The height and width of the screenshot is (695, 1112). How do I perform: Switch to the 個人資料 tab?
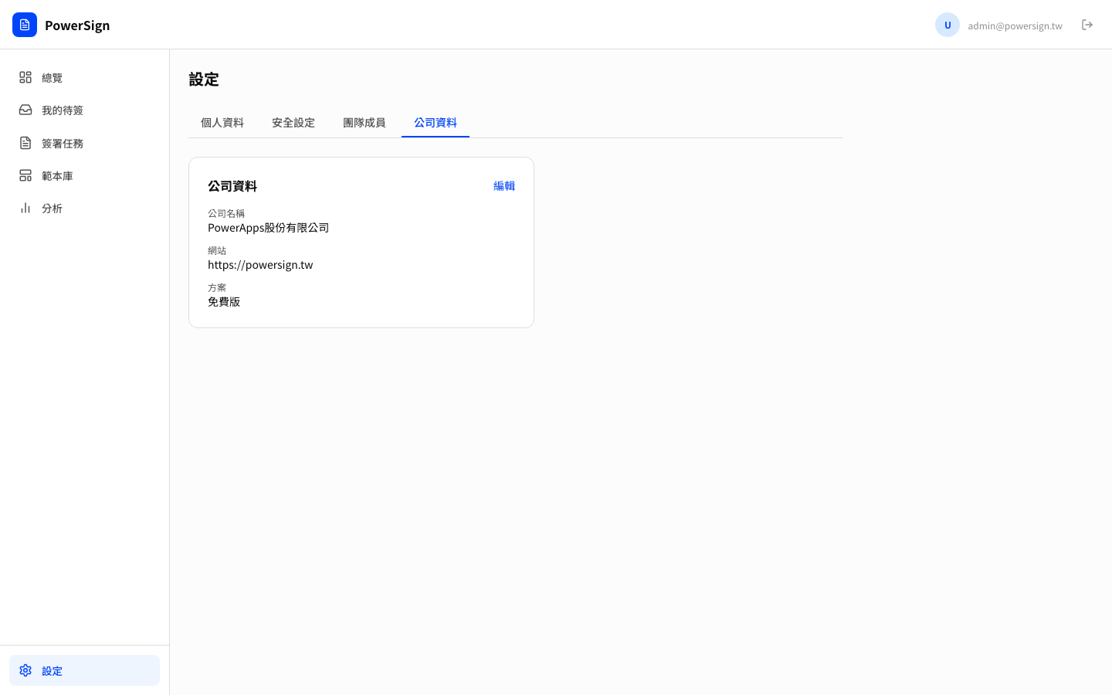[222, 122]
